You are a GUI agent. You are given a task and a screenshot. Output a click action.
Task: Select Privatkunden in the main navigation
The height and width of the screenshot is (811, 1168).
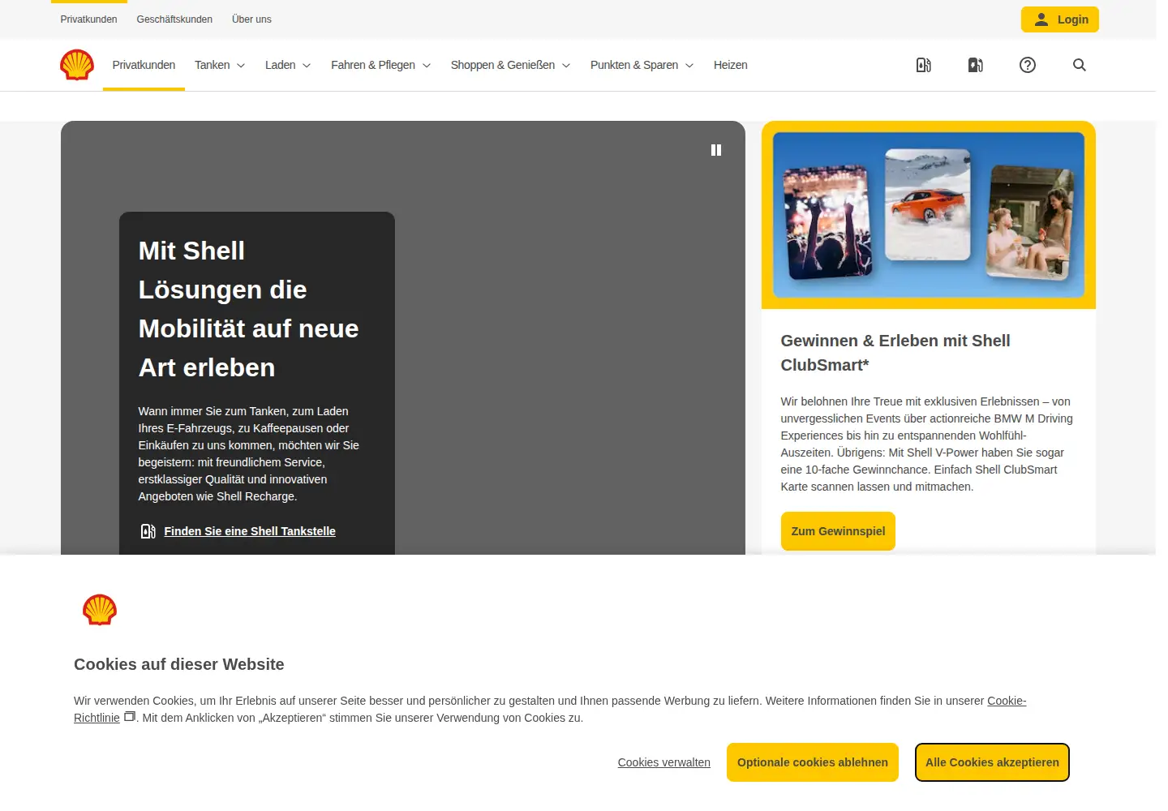pyautogui.click(x=144, y=65)
